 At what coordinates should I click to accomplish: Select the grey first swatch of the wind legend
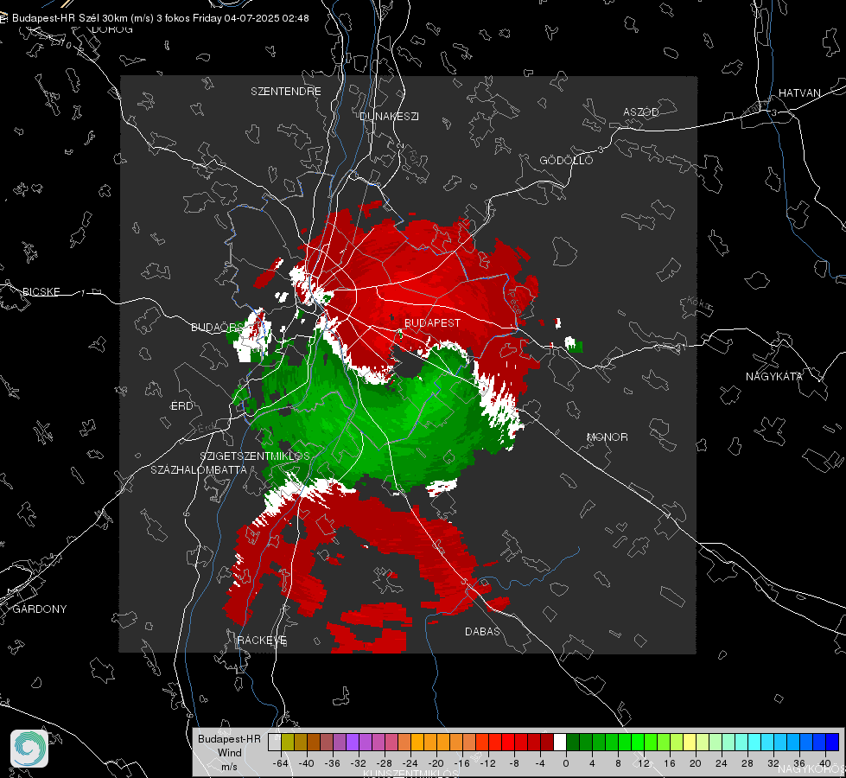tap(275, 743)
